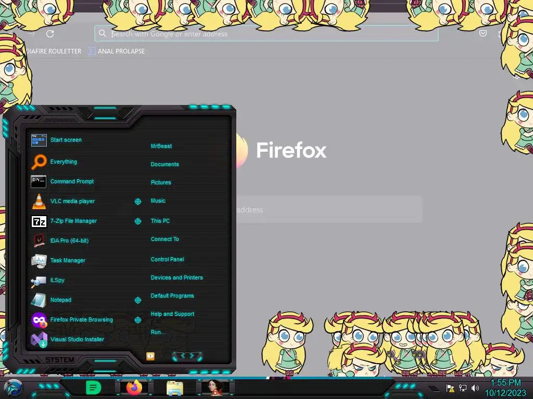Open network status tray icon
Image resolution: width=533 pixels, height=399 pixels.
(463, 388)
